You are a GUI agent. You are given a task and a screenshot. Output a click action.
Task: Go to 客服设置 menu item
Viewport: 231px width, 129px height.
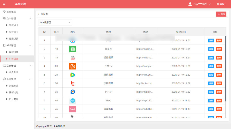(x=14, y=52)
